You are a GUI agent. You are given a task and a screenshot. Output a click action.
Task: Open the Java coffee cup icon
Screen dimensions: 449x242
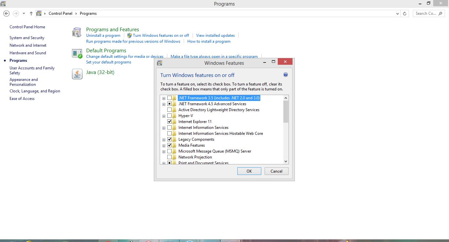click(x=77, y=74)
